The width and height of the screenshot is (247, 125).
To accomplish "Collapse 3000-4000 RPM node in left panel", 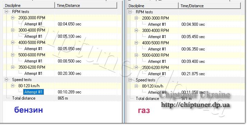I will coord(12,30).
